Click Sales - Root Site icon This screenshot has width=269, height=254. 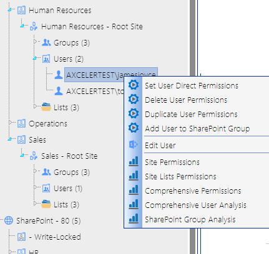(34, 156)
